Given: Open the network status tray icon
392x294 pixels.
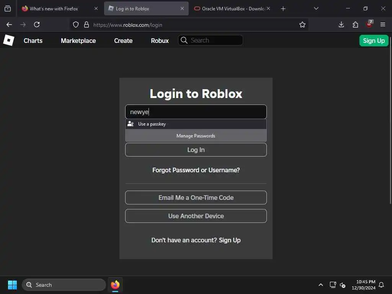Looking at the screenshot, I should click(x=333, y=285).
